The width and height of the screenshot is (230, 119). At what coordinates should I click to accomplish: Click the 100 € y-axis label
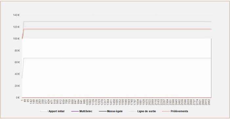[16, 39]
